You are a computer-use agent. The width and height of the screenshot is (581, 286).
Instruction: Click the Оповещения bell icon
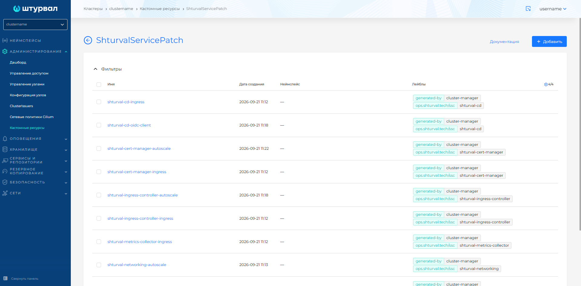pos(5,139)
